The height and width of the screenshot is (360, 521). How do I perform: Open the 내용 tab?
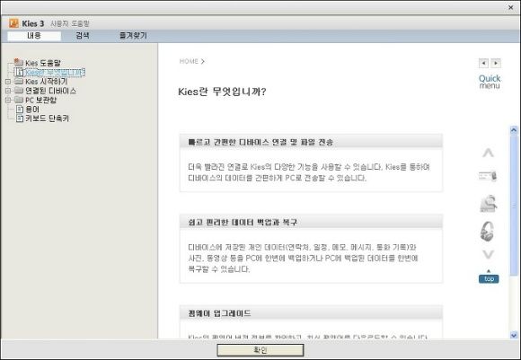click(34, 36)
